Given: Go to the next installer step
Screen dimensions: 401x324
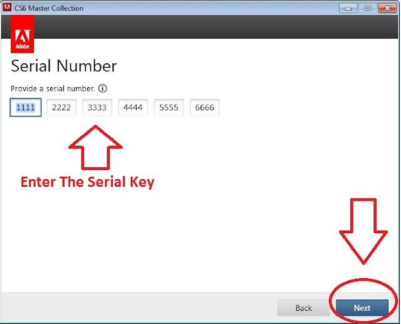Looking at the screenshot, I should (362, 308).
